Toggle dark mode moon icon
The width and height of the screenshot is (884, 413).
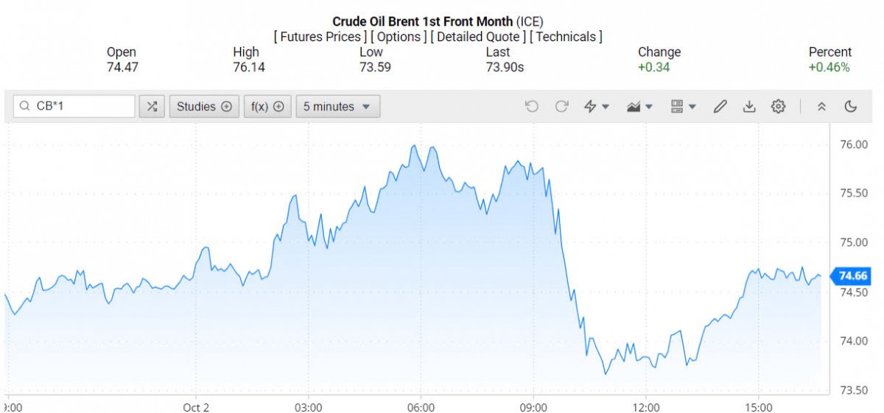tap(851, 107)
